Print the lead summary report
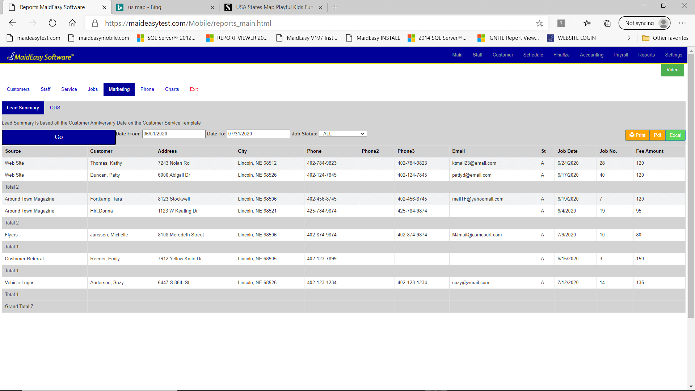The width and height of the screenshot is (695, 391). point(637,135)
